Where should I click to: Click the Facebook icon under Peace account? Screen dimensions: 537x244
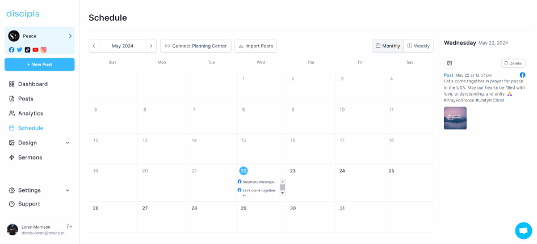[x=12, y=50]
